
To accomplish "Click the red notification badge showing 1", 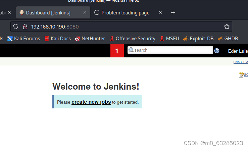I will coord(117,51).
